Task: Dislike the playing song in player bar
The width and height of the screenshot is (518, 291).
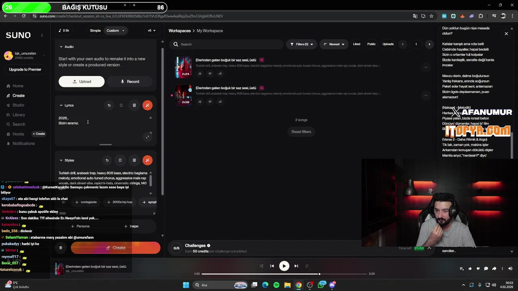Action: point(478,268)
